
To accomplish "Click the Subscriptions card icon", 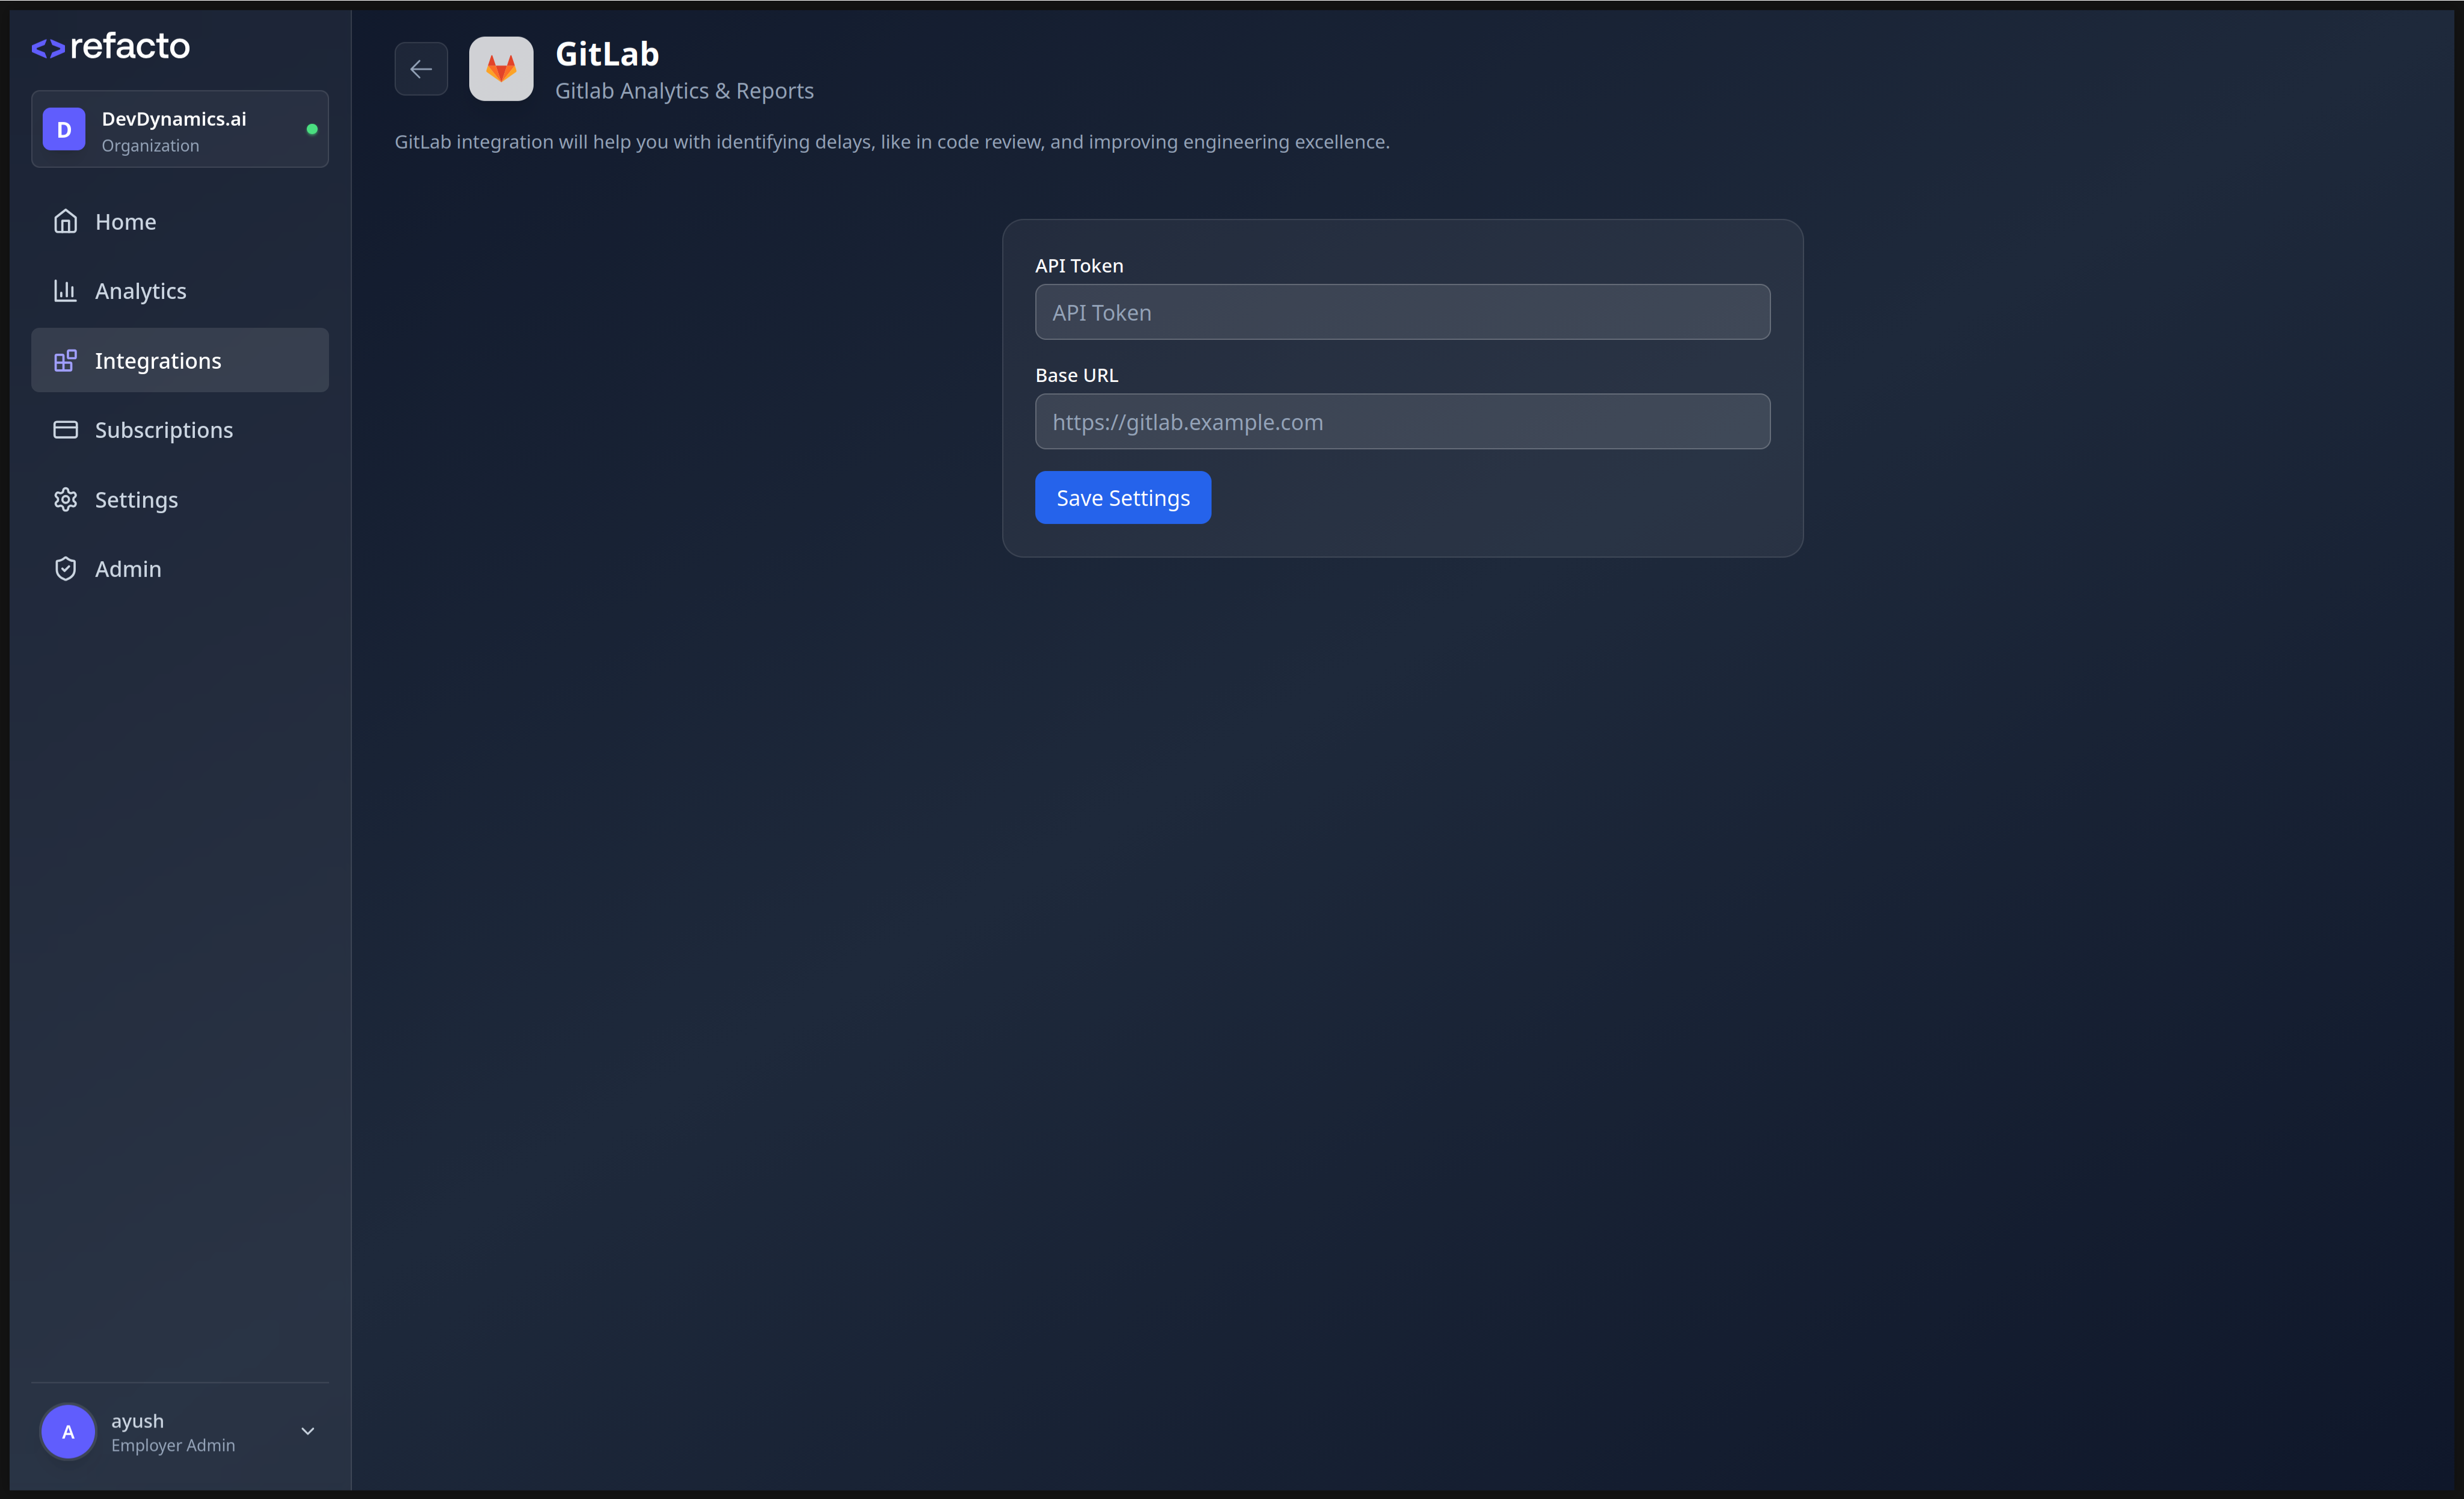I will coord(65,430).
